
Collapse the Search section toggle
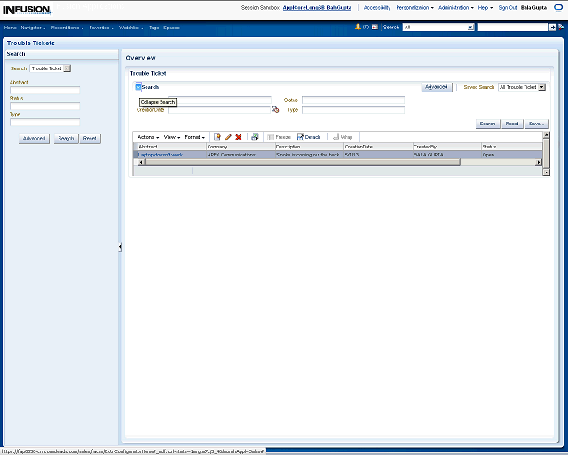138,87
